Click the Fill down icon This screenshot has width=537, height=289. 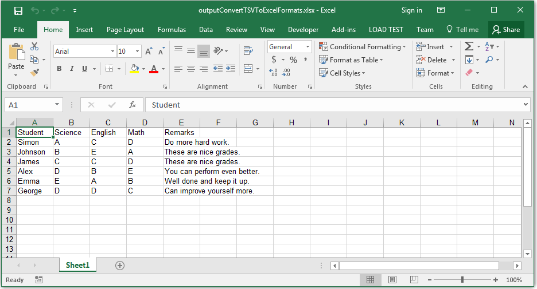(x=469, y=60)
